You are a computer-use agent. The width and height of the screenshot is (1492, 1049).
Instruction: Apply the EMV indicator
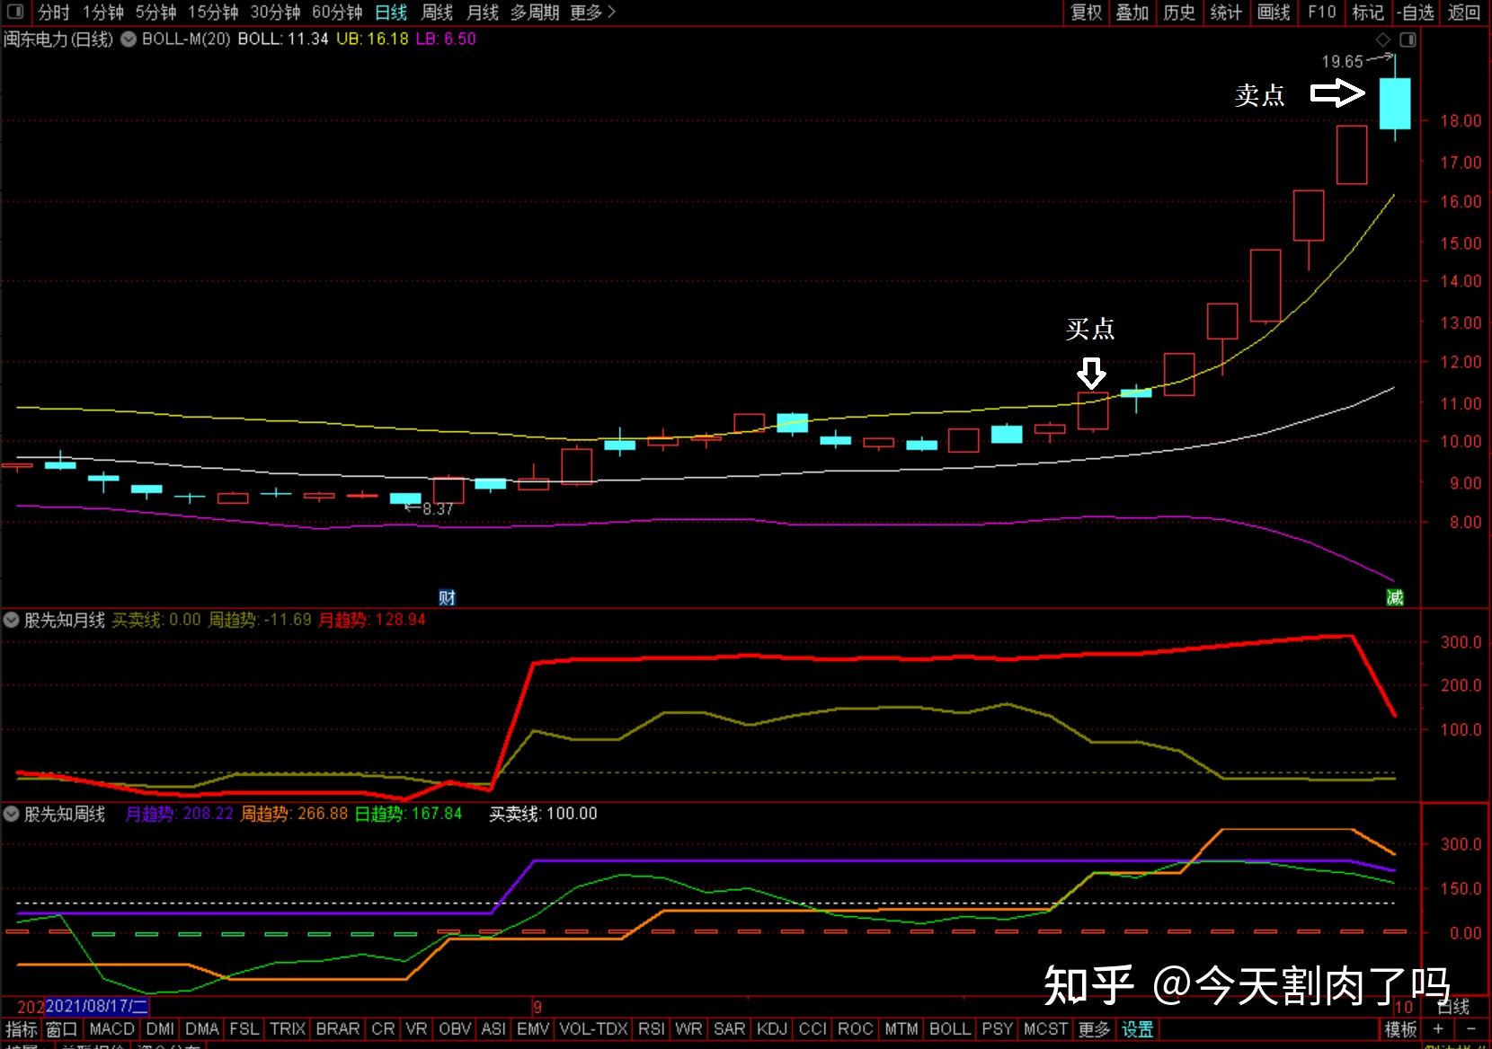point(533,1029)
